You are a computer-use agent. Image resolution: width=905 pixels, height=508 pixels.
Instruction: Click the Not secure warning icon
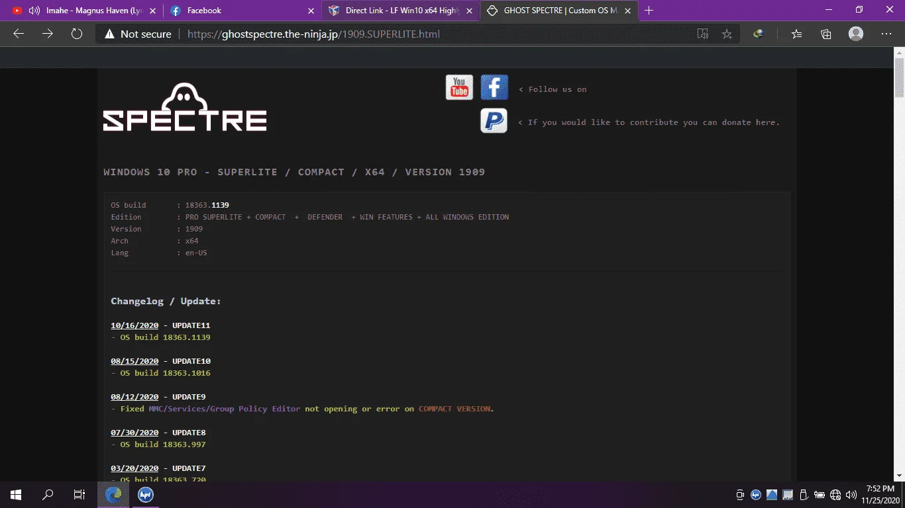[109, 34]
